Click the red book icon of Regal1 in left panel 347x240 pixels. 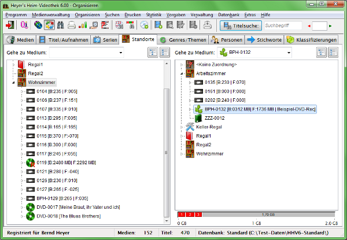(21, 64)
